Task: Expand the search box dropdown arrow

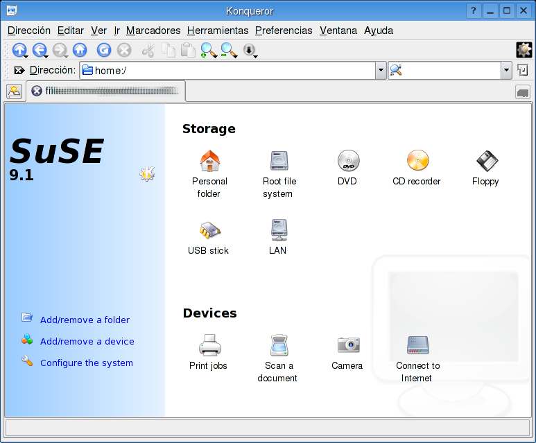Action: click(506, 71)
